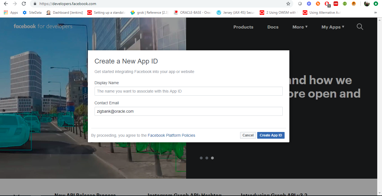This screenshot has height=196, width=382.
Task: Open the Facebook Platform Policies link
Action: pyautogui.click(x=171, y=135)
